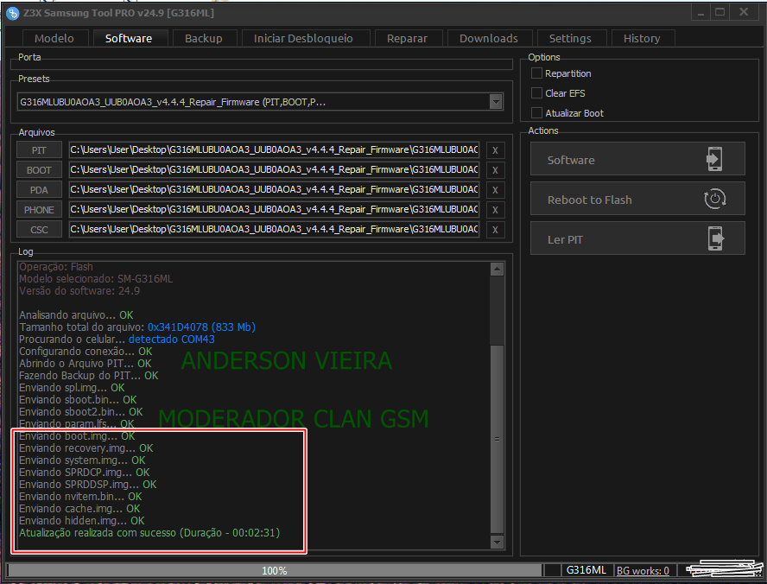Image resolution: width=767 pixels, height=584 pixels.
Task: Click the 100% progress bar
Action: (274, 570)
